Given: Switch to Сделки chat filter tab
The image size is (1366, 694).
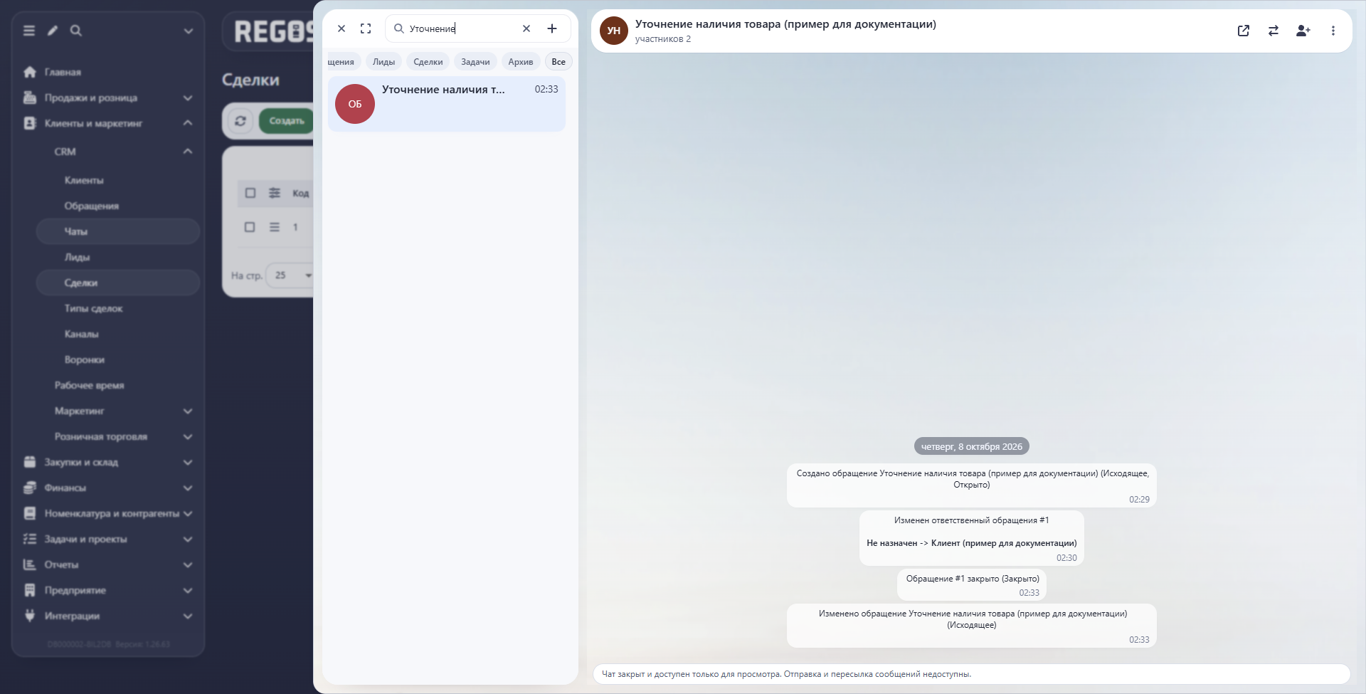Looking at the screenshot, I should (428, 62).
